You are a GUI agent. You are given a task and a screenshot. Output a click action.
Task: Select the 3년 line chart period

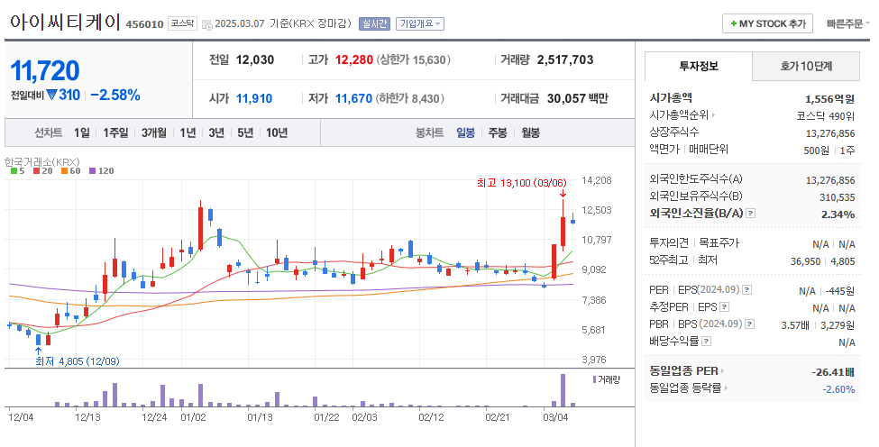[216, 132]
